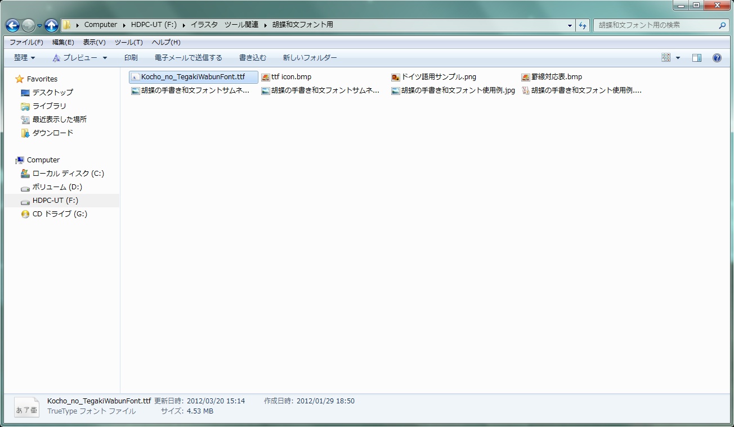Open the recent pages dropdown beside Forward
The width and height of the screenshot is (734, 427).
40,26
